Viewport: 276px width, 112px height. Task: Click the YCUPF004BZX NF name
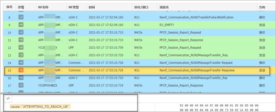tap(48, 85)
